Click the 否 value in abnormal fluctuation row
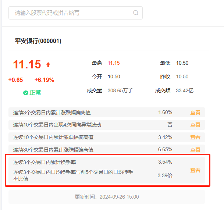Viewport: 224px width, 210px height. pos(170,125)
